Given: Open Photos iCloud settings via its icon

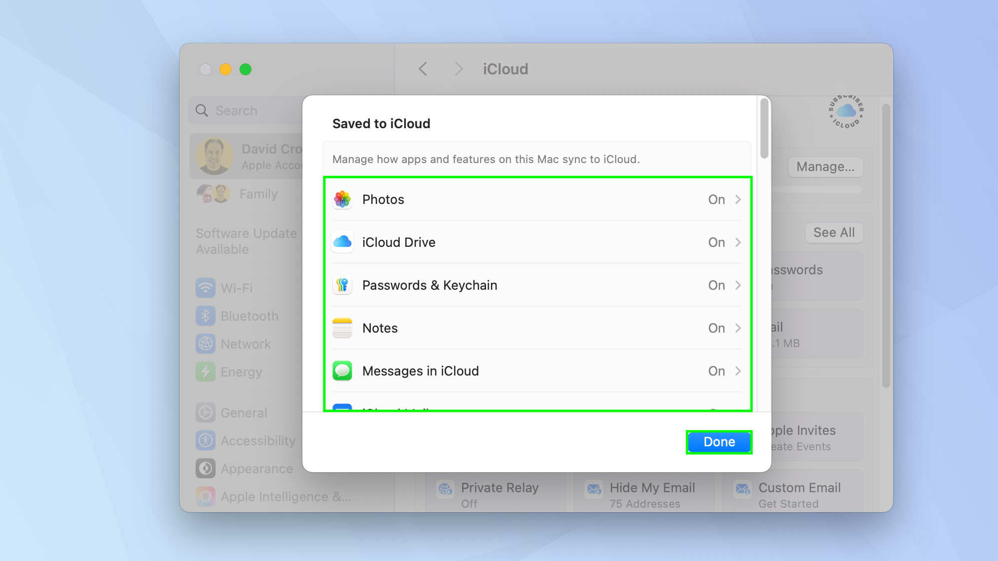Looking at the screenshot, I should pos(342,199).
